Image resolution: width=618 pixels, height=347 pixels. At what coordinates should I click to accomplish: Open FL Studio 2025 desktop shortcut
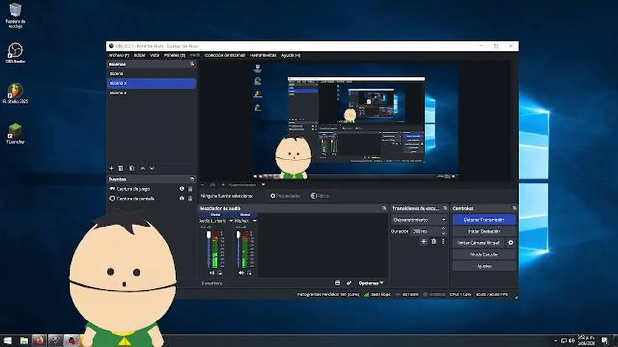click(15, 93)
